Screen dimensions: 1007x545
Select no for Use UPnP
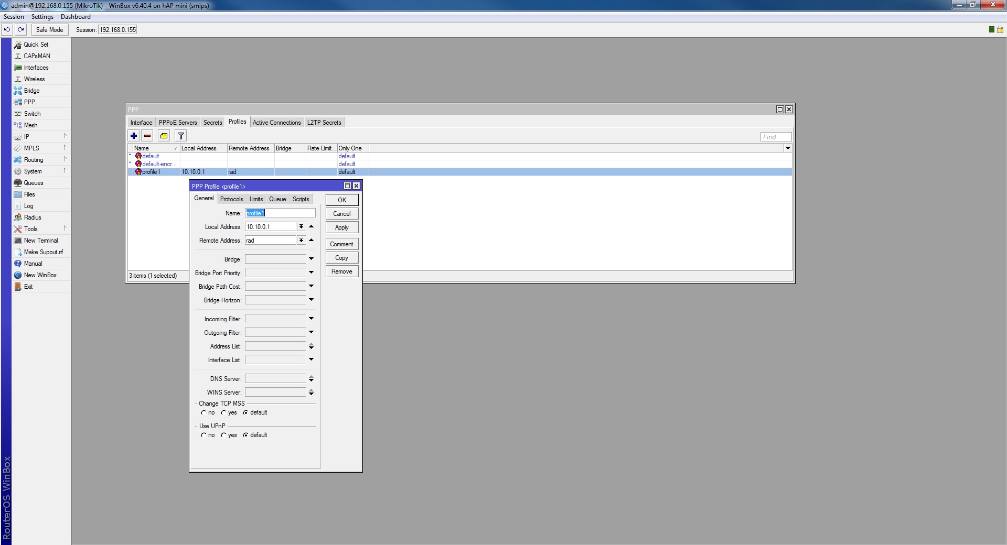203,435
